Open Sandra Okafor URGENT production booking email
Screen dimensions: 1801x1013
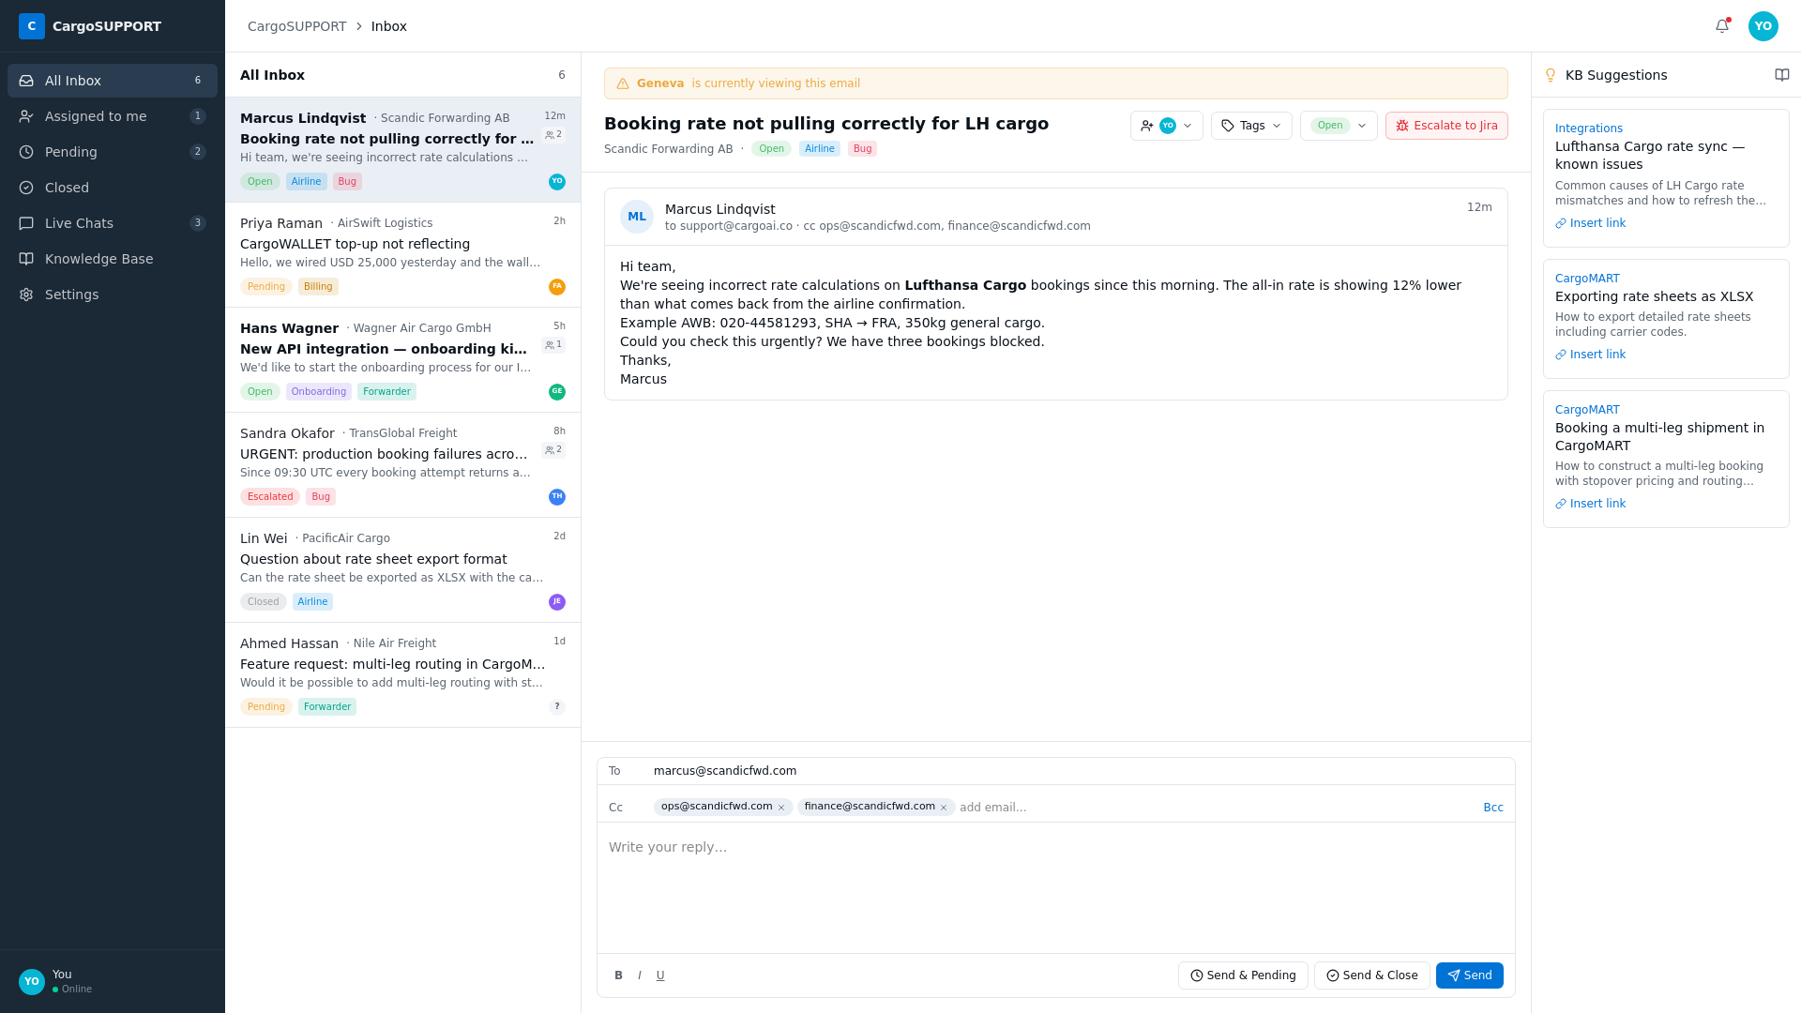tap(402, 465)
